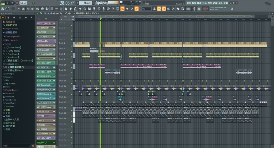Stop playback with the Stop button

pyautogui.click(x=12, y=3)
